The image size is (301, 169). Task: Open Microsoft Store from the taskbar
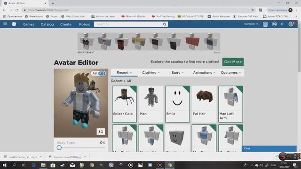pos(53,165)
